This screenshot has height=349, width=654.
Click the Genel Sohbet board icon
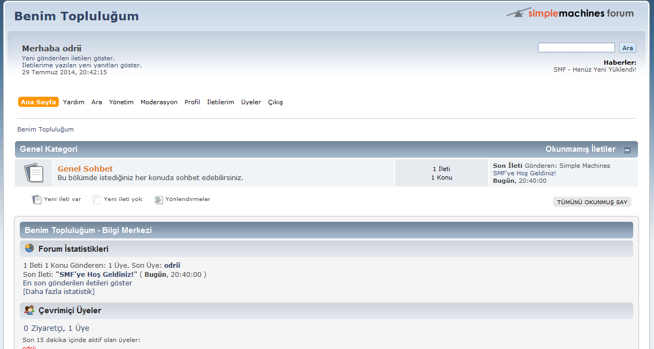(34, 173)
